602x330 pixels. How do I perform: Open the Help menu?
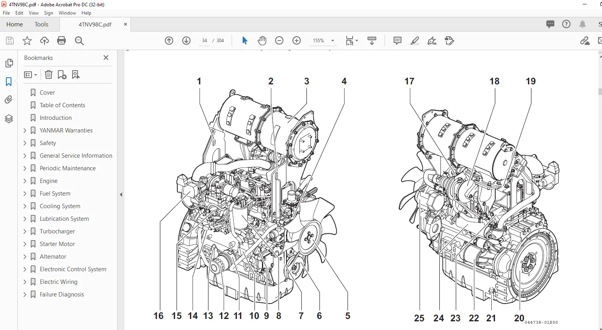[x=86, y=13]
